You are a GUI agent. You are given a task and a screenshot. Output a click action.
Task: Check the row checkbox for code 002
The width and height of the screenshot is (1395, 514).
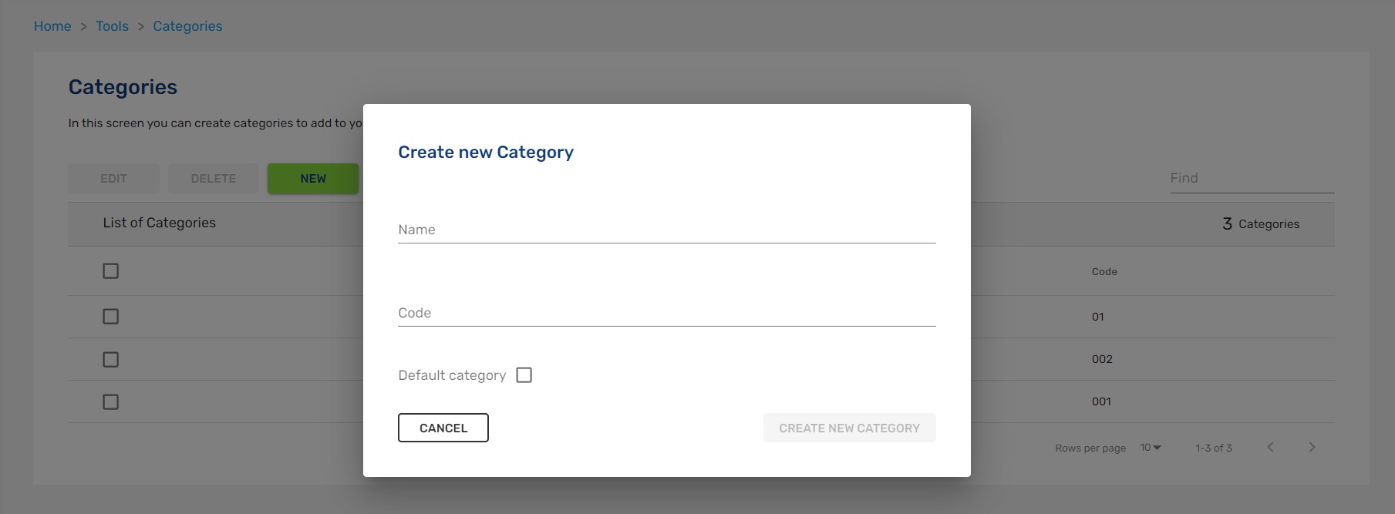(111, 359)
